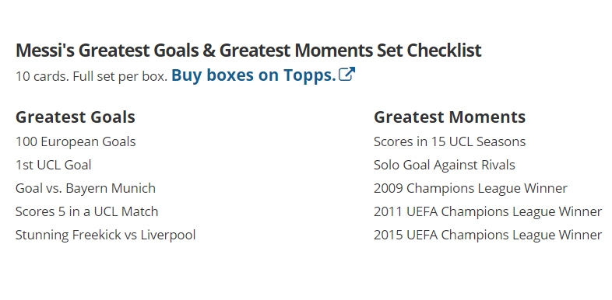Click the '10 cards. Full set per box.' text
Image resolution: width=612 pixels, height=300 pixels.
pos(91,76)
